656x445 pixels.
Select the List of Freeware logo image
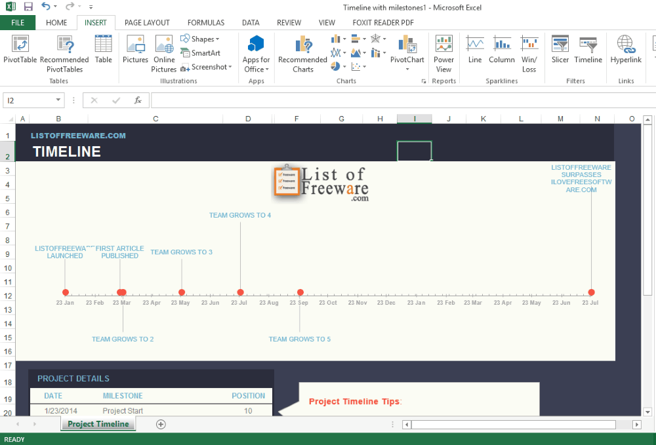[321, 184]
